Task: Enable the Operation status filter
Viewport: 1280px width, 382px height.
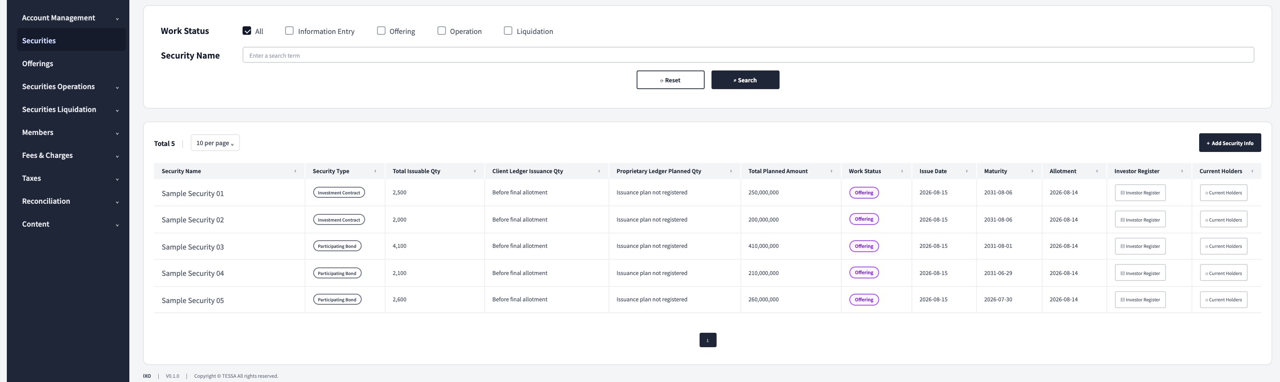Action: tap(441, 31)
